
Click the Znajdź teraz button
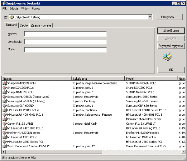pyautogui.click(x=171, y=31)
